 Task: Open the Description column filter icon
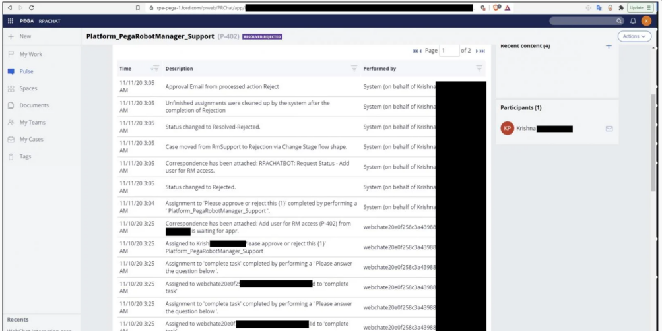pyautogui.click(x=354, y=69)
